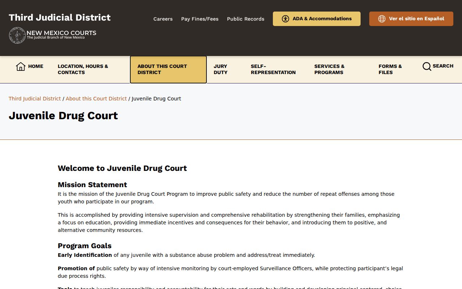Click the search magnifying glass icon
The image size is (462, 289).
[427, 66]
